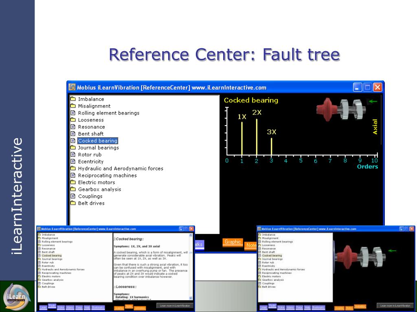
Task: Click the Imbalance folder icon in the spectrum graph window
Action: click(73, 99)
